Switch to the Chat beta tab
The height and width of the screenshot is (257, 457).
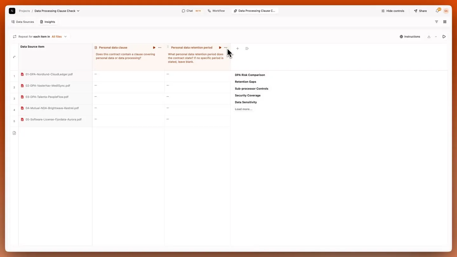(191, 11)
